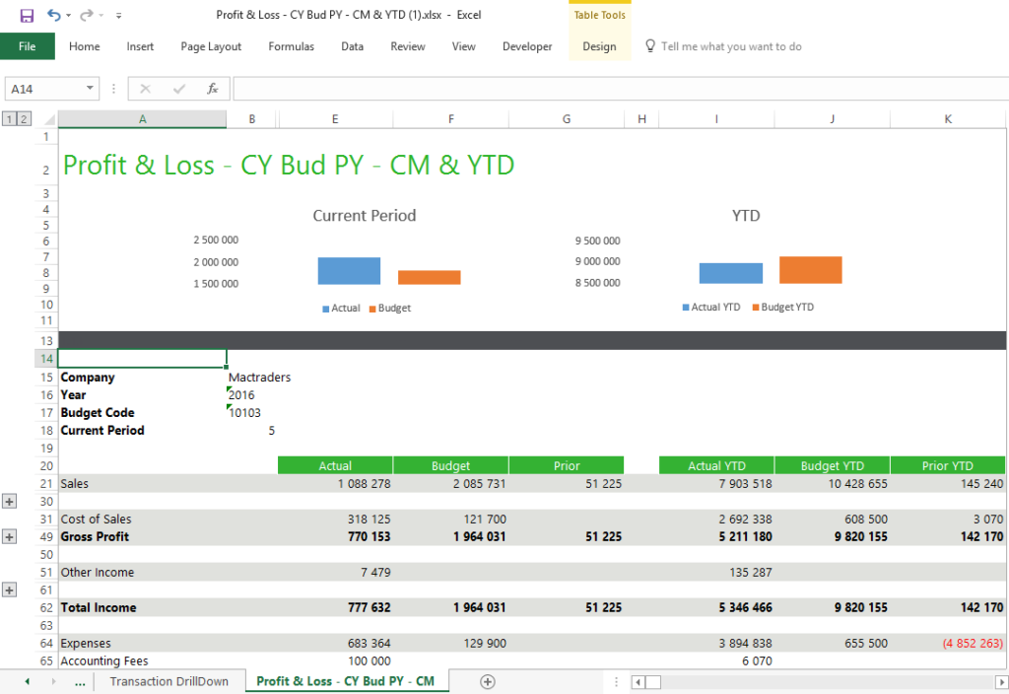This screenshot has width=1009, height=694.
Task: Open the File menu
Action: (x=28, y=46)
